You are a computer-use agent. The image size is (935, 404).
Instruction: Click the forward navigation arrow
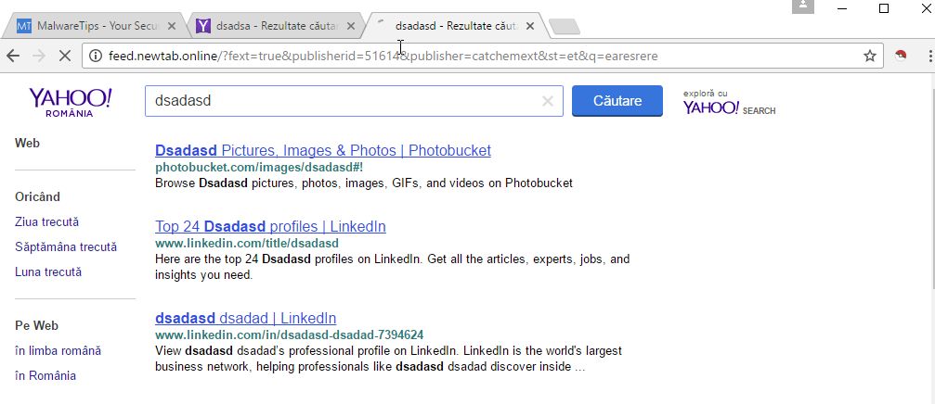tap(39, 56)
